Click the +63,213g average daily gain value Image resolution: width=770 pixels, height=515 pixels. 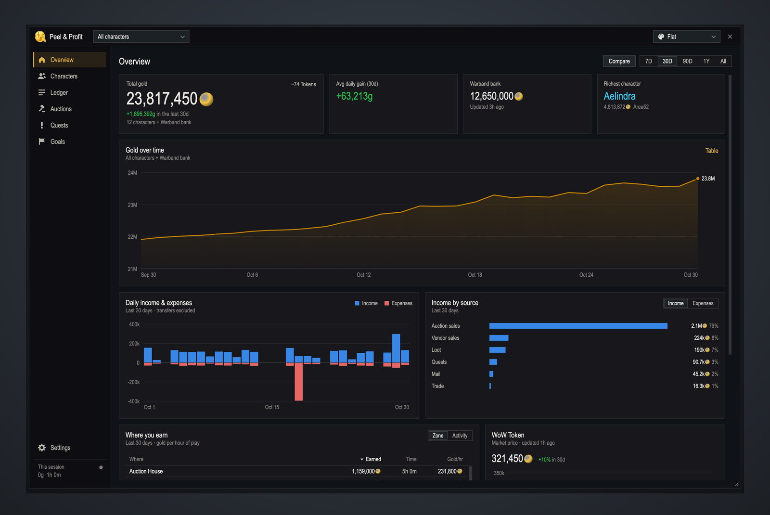click(354, 96)
